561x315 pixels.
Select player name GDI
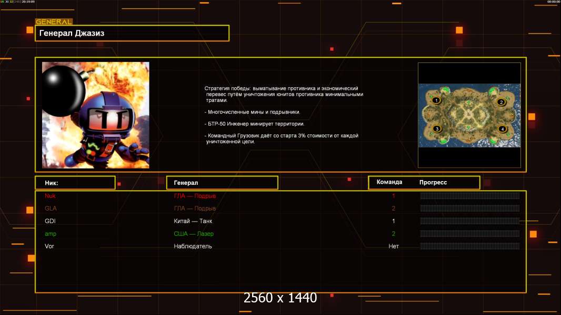[x=50, y=221]
